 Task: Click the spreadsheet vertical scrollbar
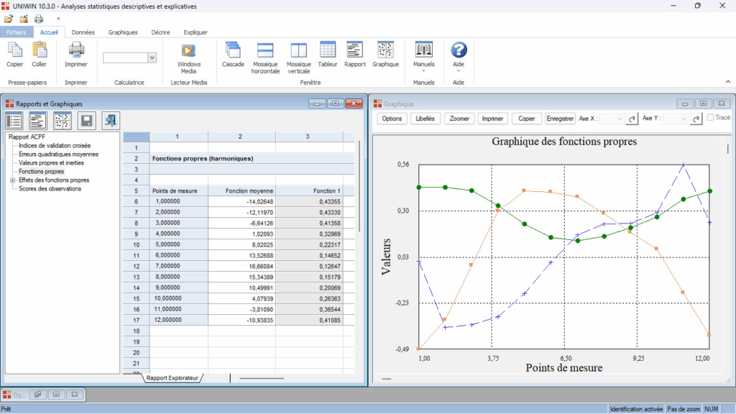click(x=359, y=186)
